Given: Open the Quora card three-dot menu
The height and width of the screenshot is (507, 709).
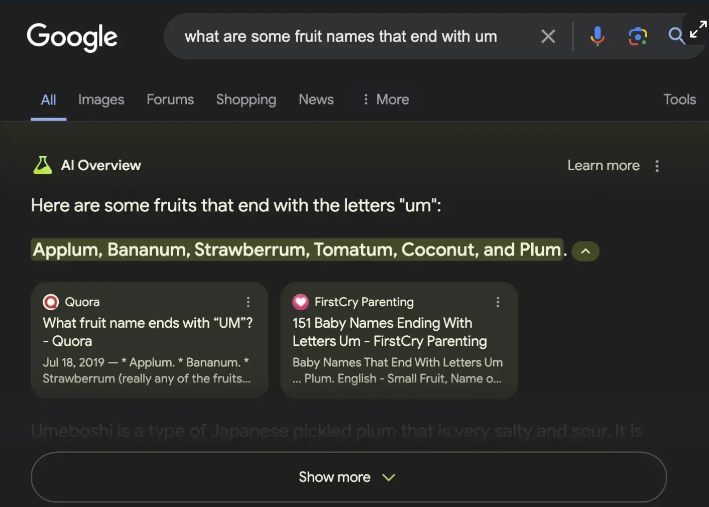Looking at the screenshot, I should tap(248, 302).
